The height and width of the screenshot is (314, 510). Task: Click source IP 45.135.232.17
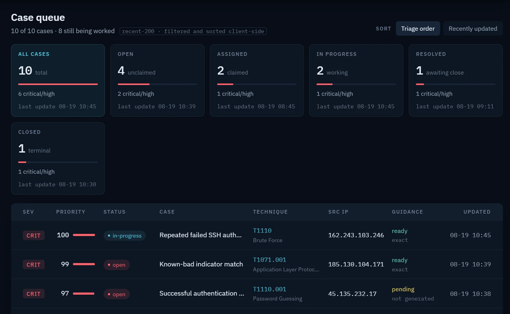352,294
